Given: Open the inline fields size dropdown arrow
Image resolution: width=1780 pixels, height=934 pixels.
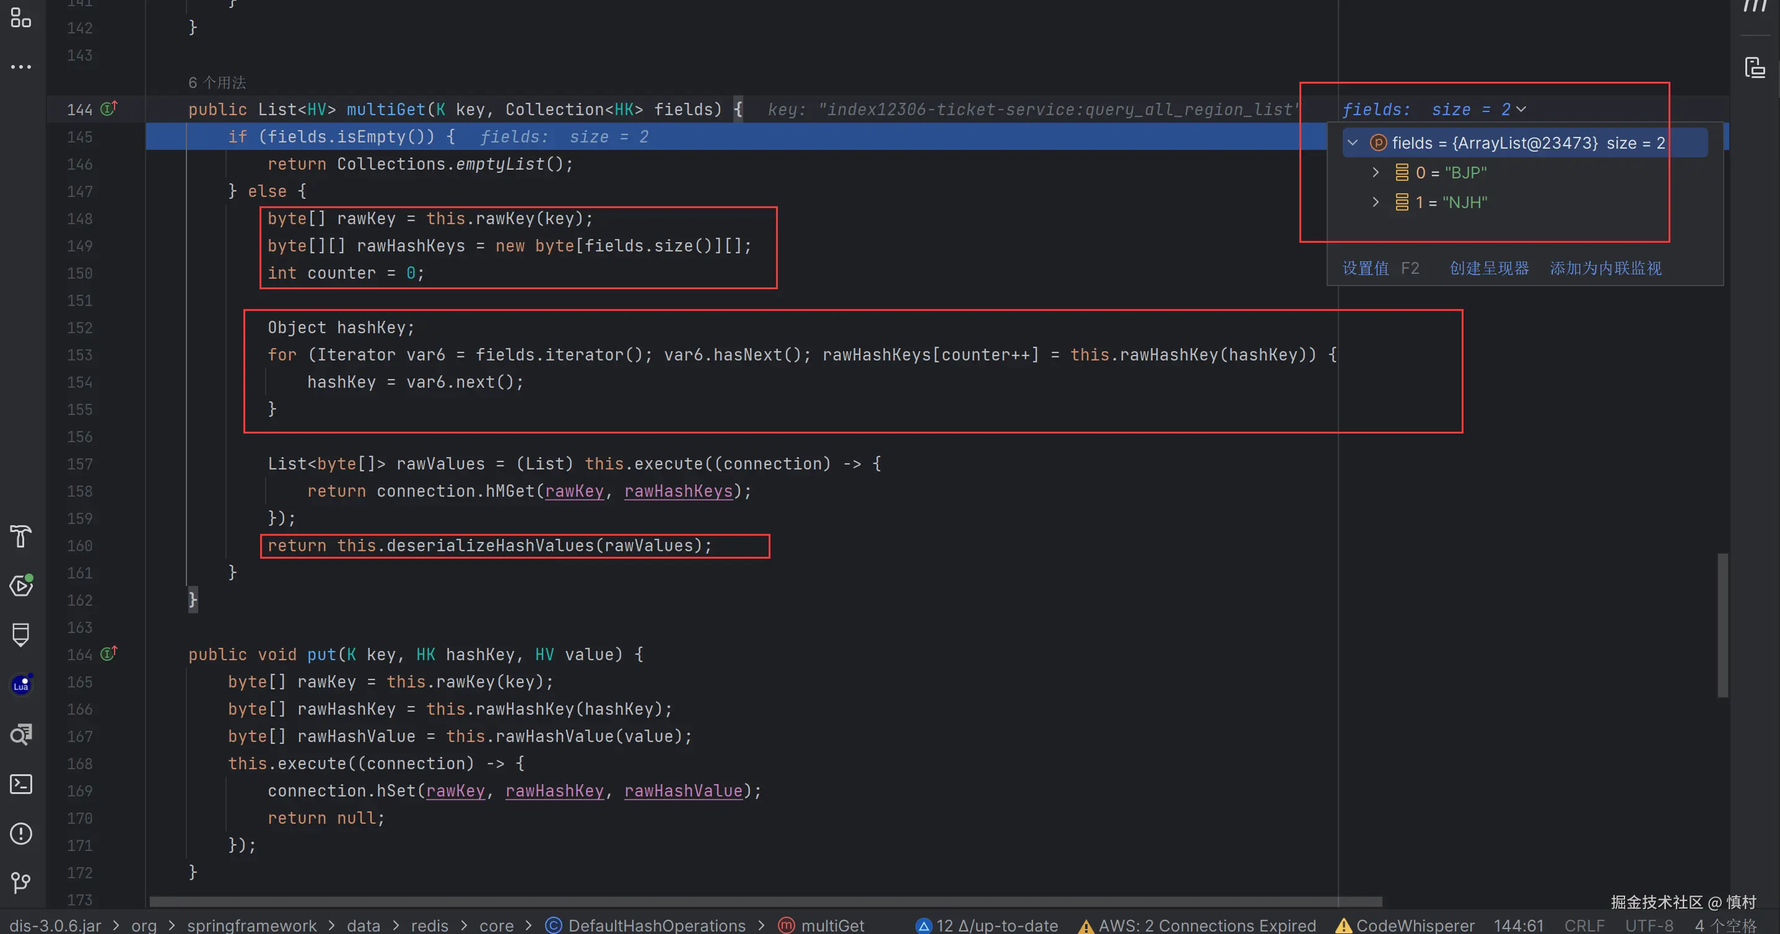Looking at the screenshot, I should click(x=1521, y=109).
